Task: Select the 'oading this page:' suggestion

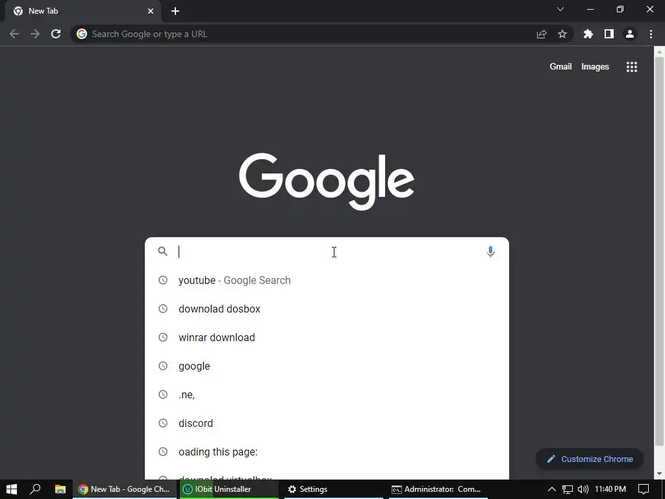Action: 327,452
